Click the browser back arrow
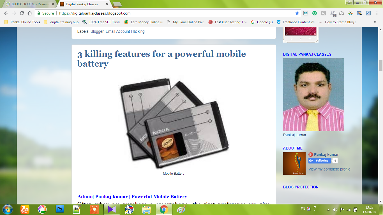The image size is (383, 215). (x=6, y=13)
